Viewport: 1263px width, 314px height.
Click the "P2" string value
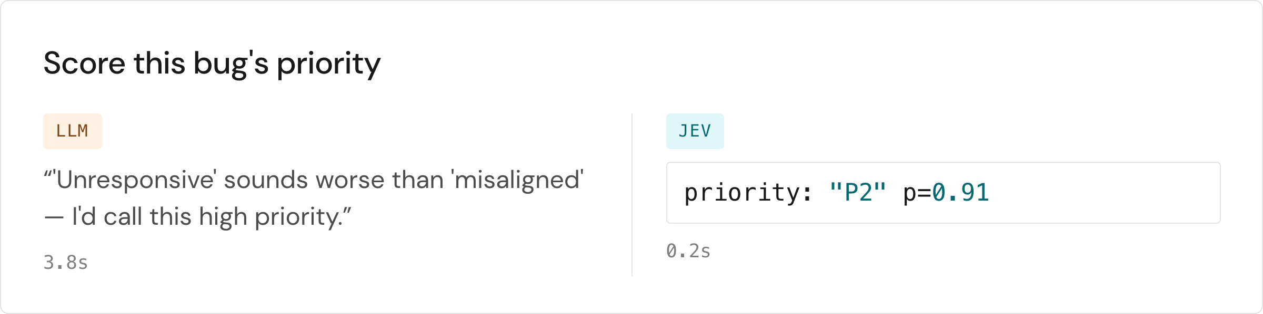858,193
